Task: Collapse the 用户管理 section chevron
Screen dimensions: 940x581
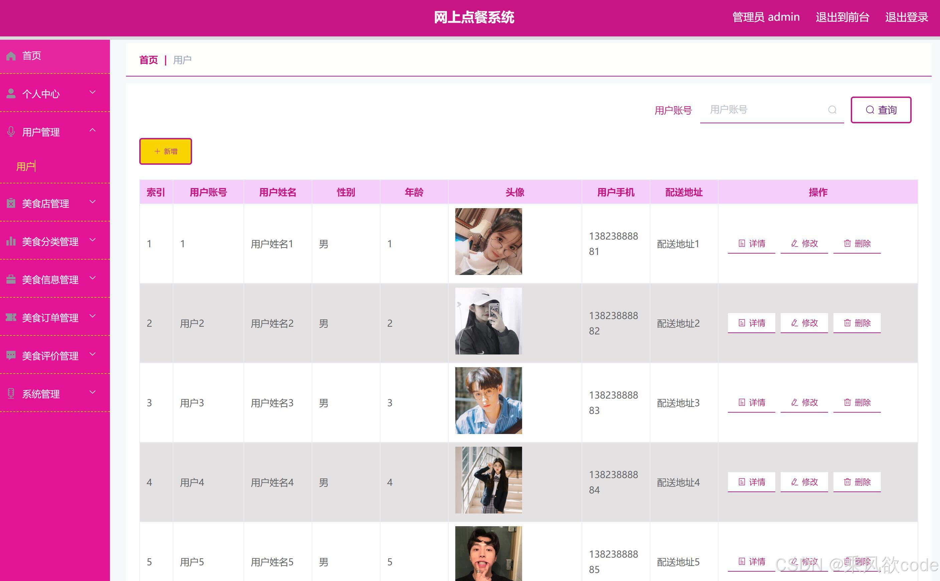Action: (x=93, y=130)
